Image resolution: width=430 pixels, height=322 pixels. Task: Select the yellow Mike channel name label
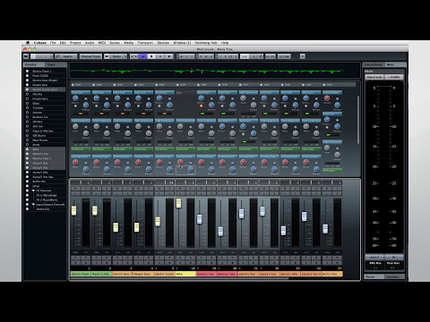click(185, 274)
